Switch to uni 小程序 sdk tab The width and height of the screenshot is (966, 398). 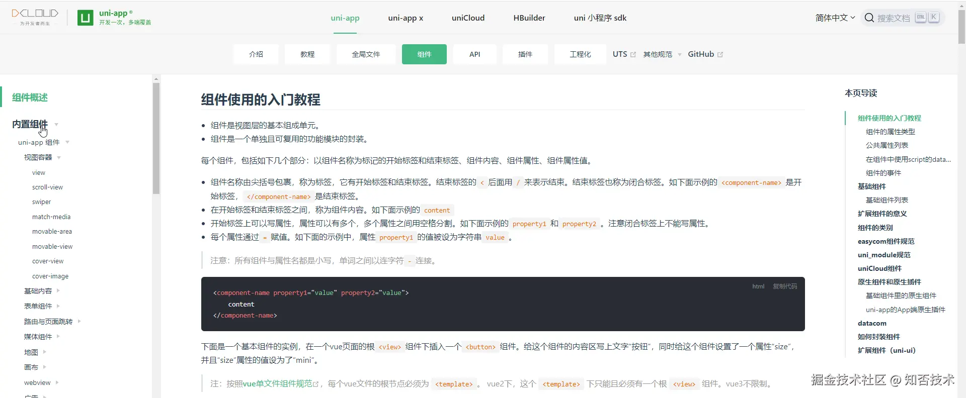(600, 18)
